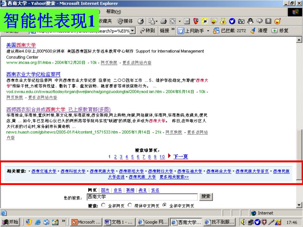Open 西师西农拟合并成西南大学 result link

pyautogui.click(x=58, y=109)
